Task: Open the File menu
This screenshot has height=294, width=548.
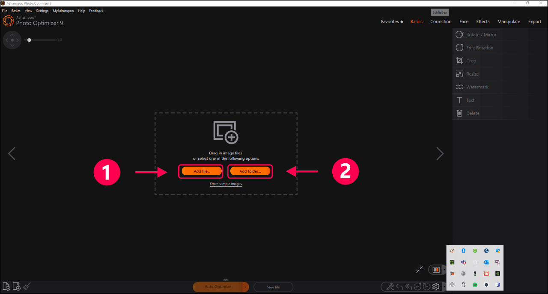Action: [x=4, y=11]
